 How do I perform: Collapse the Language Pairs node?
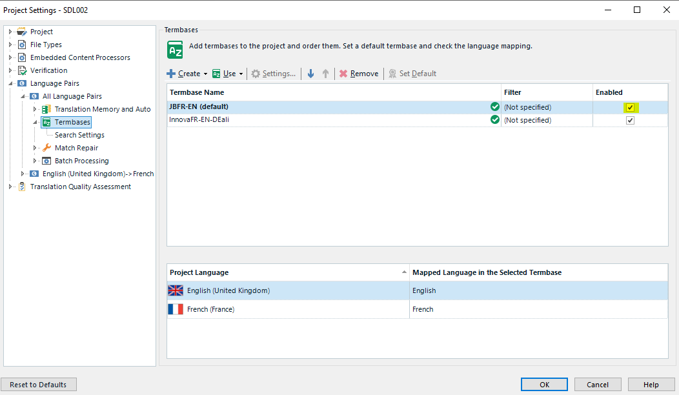tap(10, 84)
